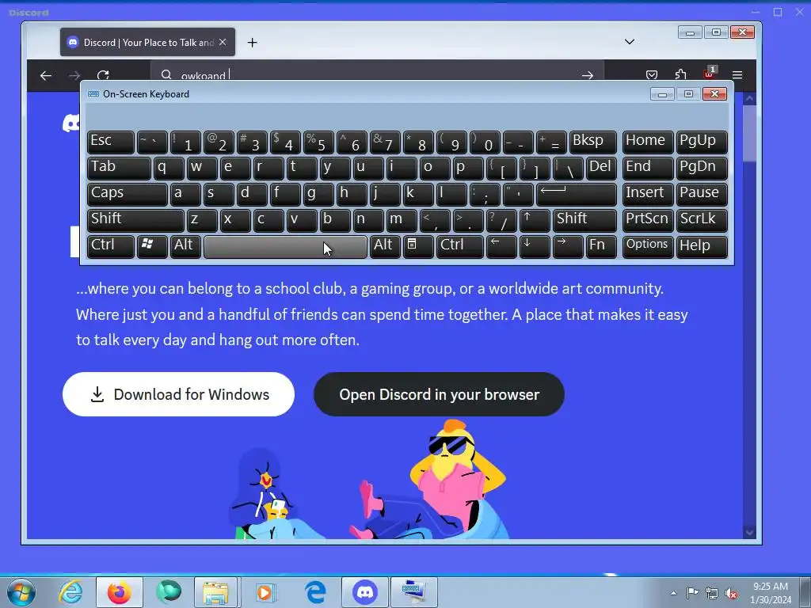This screenshot has width=811, height=608.
Task: Click the letter q key
Action: [169, 168]
